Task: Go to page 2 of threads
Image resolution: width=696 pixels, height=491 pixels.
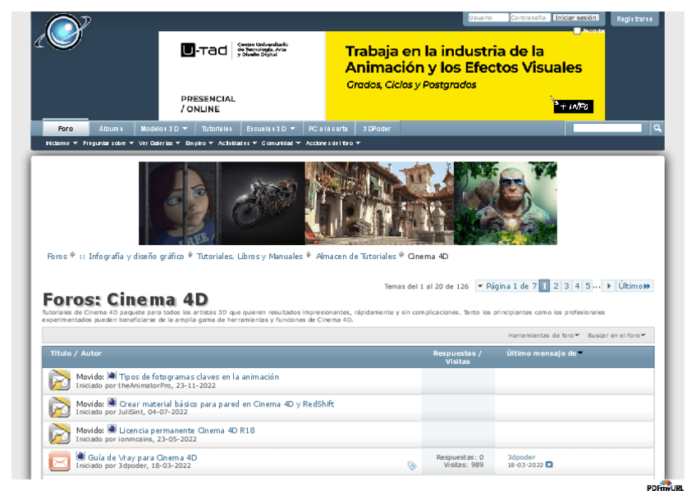Action: 556,286
